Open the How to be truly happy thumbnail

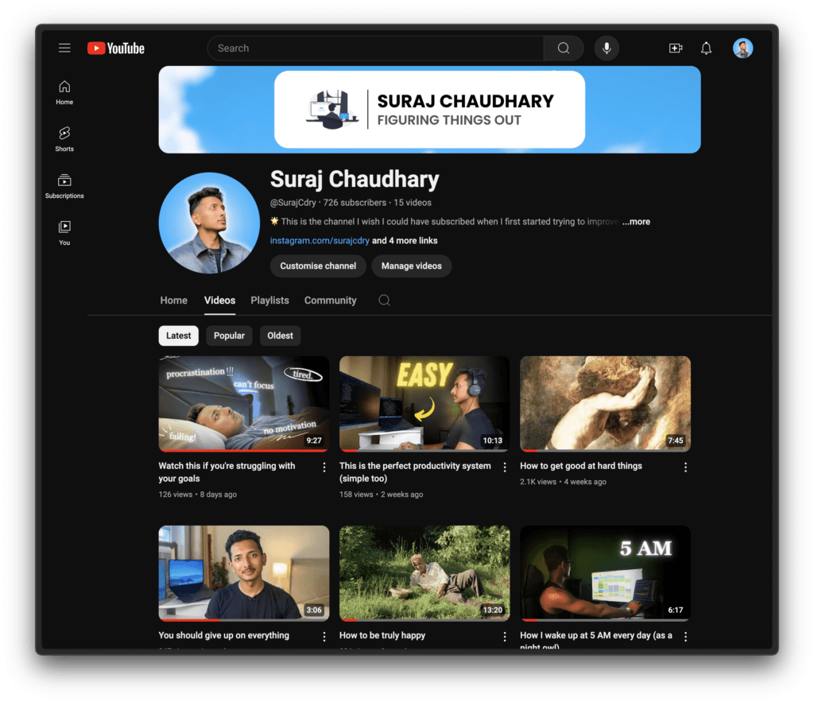point(424,572)
